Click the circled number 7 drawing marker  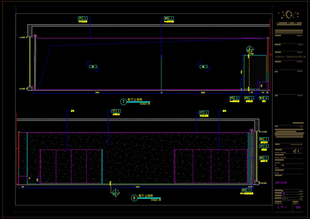(x=123, y=101)
